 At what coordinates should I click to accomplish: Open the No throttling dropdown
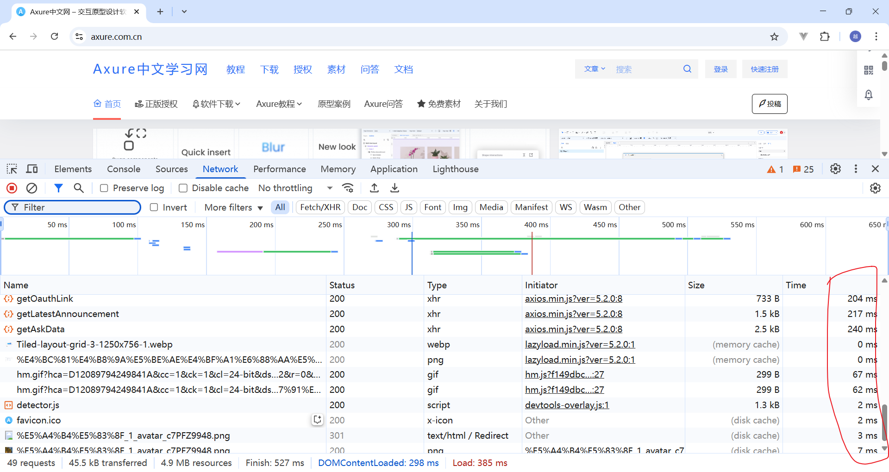295,188
